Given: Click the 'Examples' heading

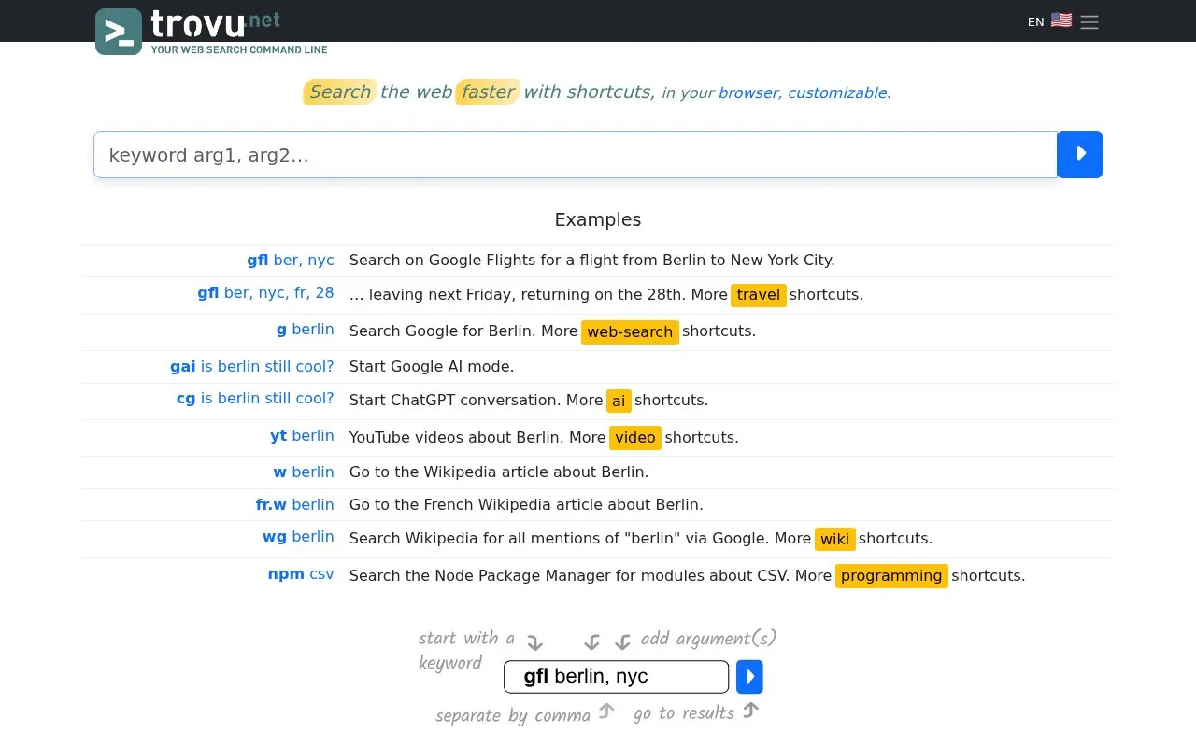Looking at the screenshot, I should click(598, 219).
